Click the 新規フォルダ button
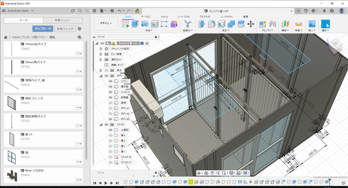348x188 pixels. pyautogui.click(x=65, y=29)
